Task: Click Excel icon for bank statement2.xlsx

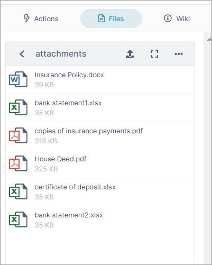Action: (18, 220)
